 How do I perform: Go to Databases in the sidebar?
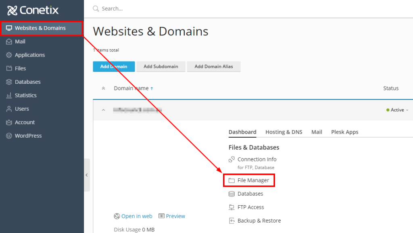click(29, 82)
